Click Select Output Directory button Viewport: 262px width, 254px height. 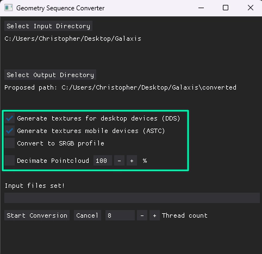coord(50,75)
